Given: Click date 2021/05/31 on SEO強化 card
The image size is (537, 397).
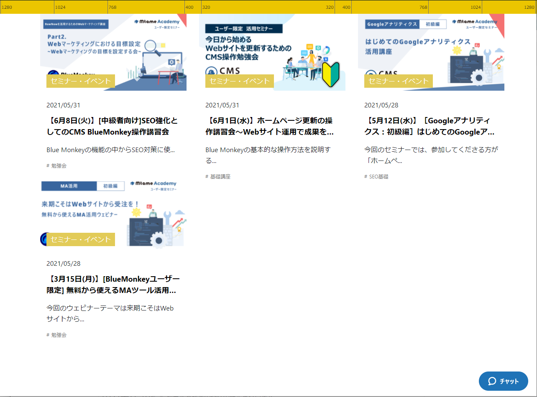Looking at the screenshot, I should click(64, 105).
